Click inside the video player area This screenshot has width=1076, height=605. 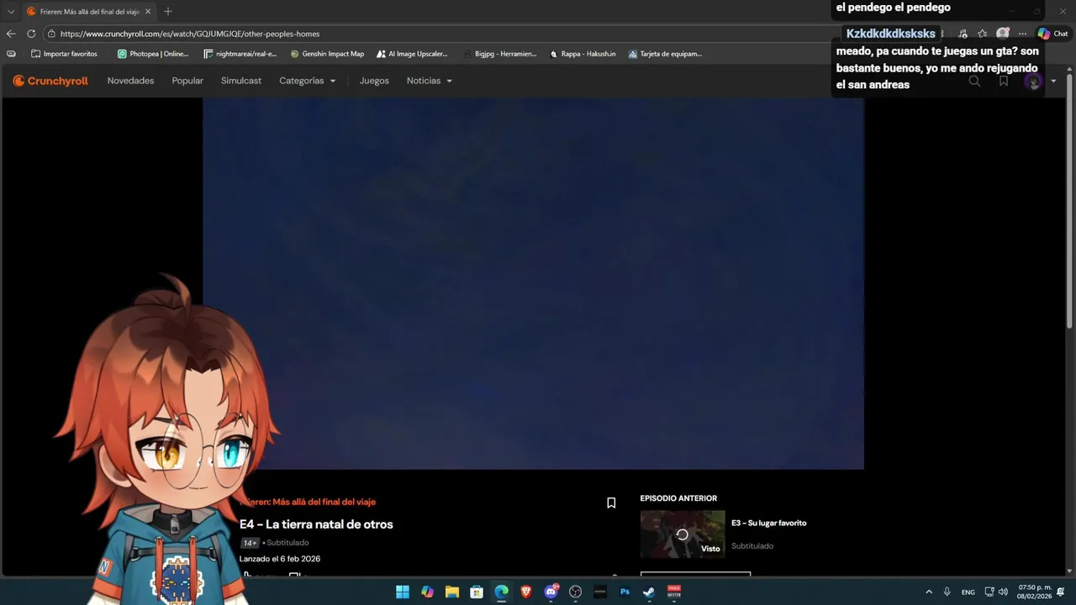click(x=533, y=283)
